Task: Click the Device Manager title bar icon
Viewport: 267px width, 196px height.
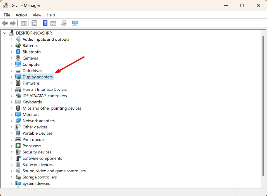Action: pyautogui.click(x=6, y=6)
